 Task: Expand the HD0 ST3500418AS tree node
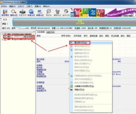[3, 34]
